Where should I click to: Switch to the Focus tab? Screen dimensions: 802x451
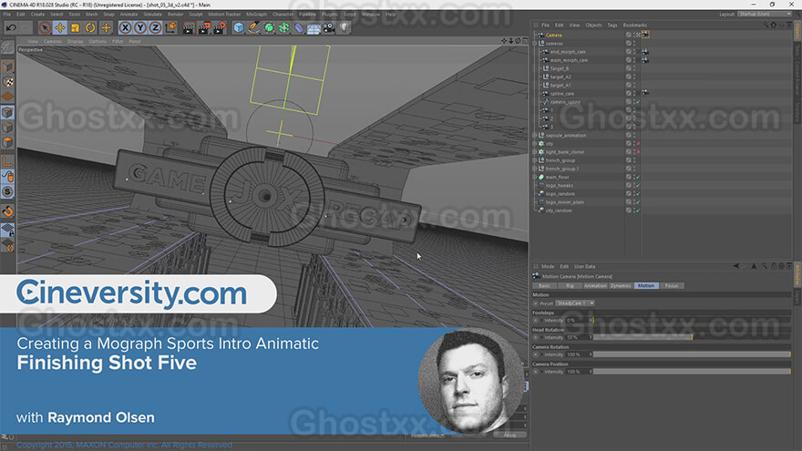671,286
